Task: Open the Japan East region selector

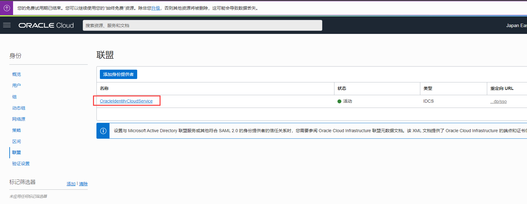Action: coord(516,25)
